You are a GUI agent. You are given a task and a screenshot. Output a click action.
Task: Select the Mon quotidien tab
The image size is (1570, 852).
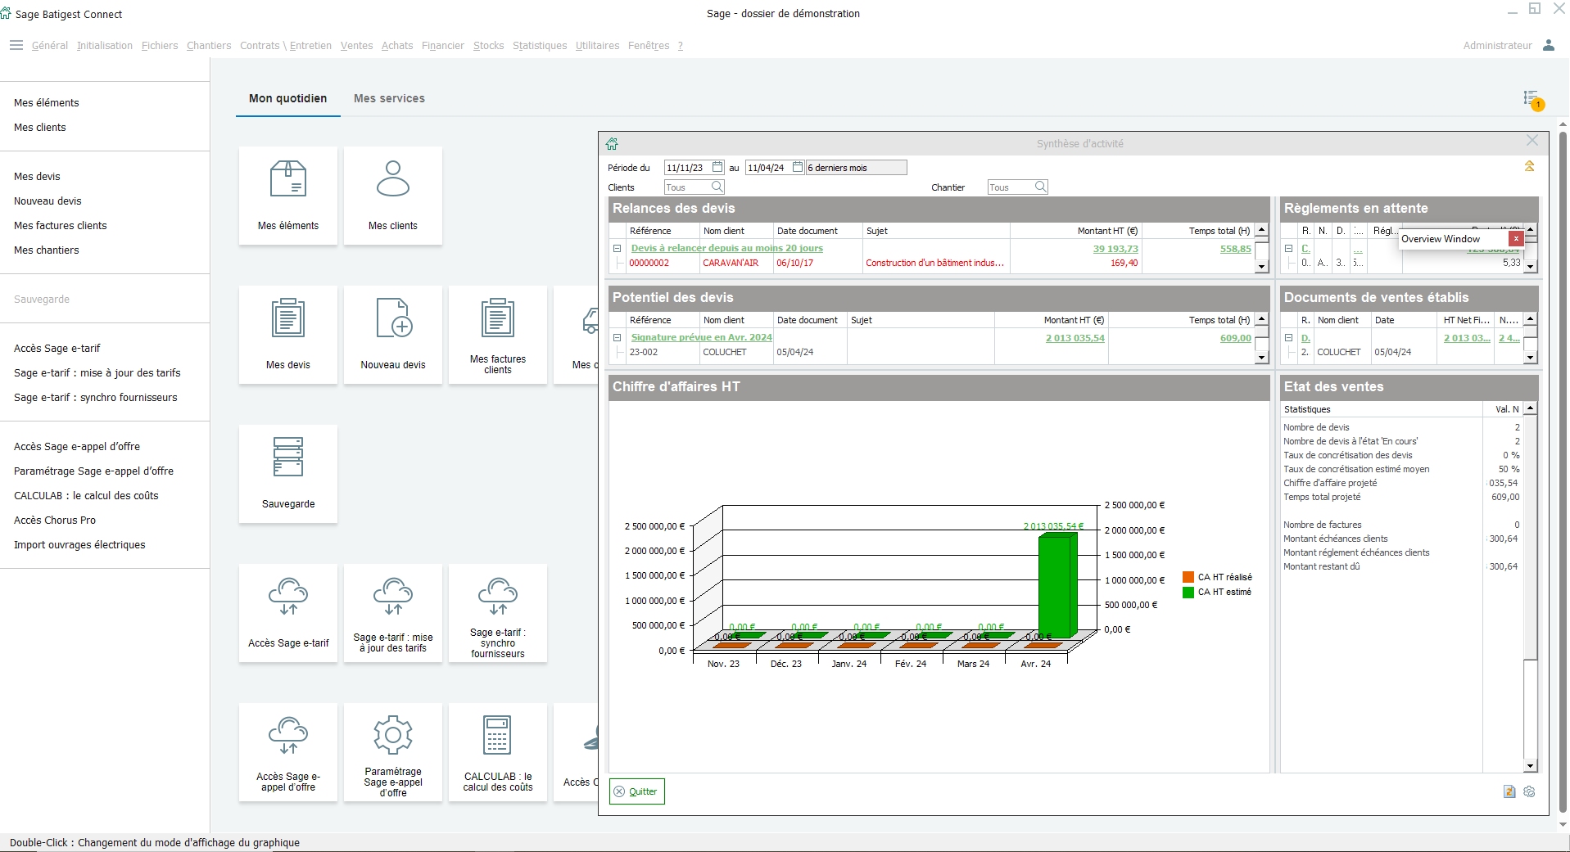click(x=288, y=98)
